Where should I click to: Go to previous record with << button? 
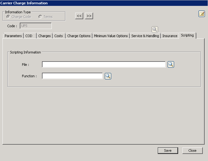coord(79,16)
